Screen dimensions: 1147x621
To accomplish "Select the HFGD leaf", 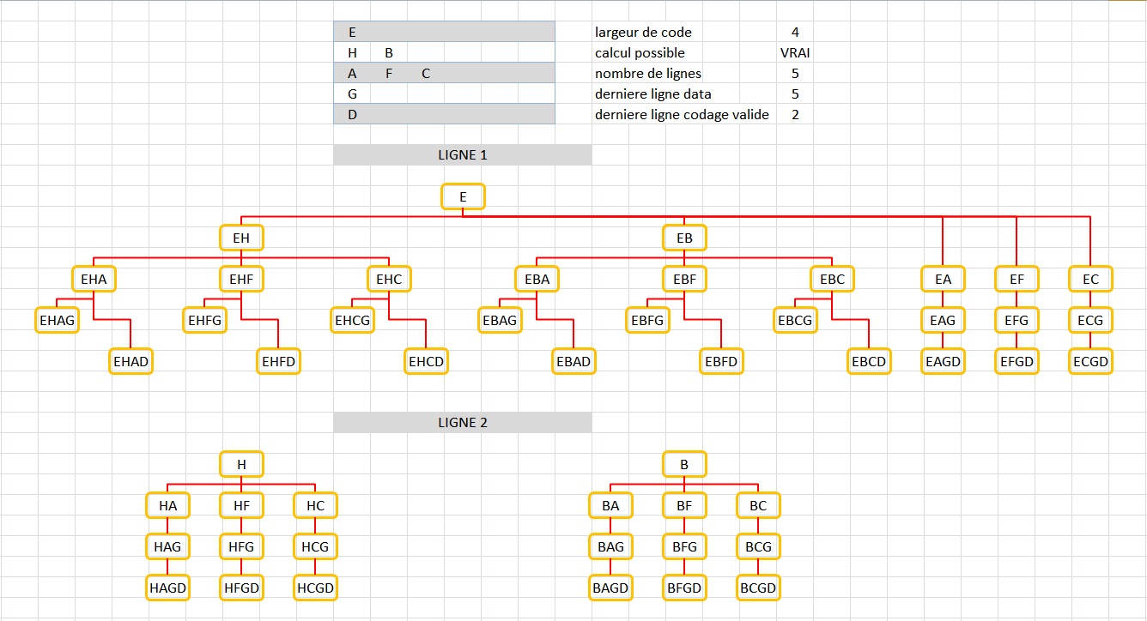I will click(241, 588).
